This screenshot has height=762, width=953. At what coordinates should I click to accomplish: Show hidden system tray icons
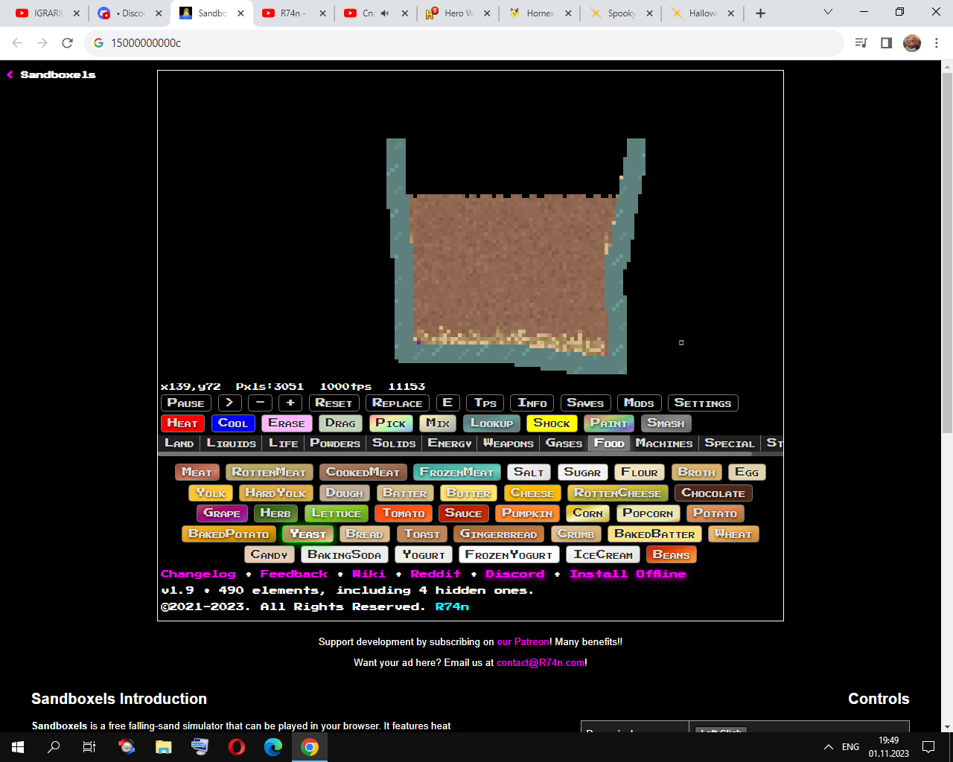[x=828, y=746]
